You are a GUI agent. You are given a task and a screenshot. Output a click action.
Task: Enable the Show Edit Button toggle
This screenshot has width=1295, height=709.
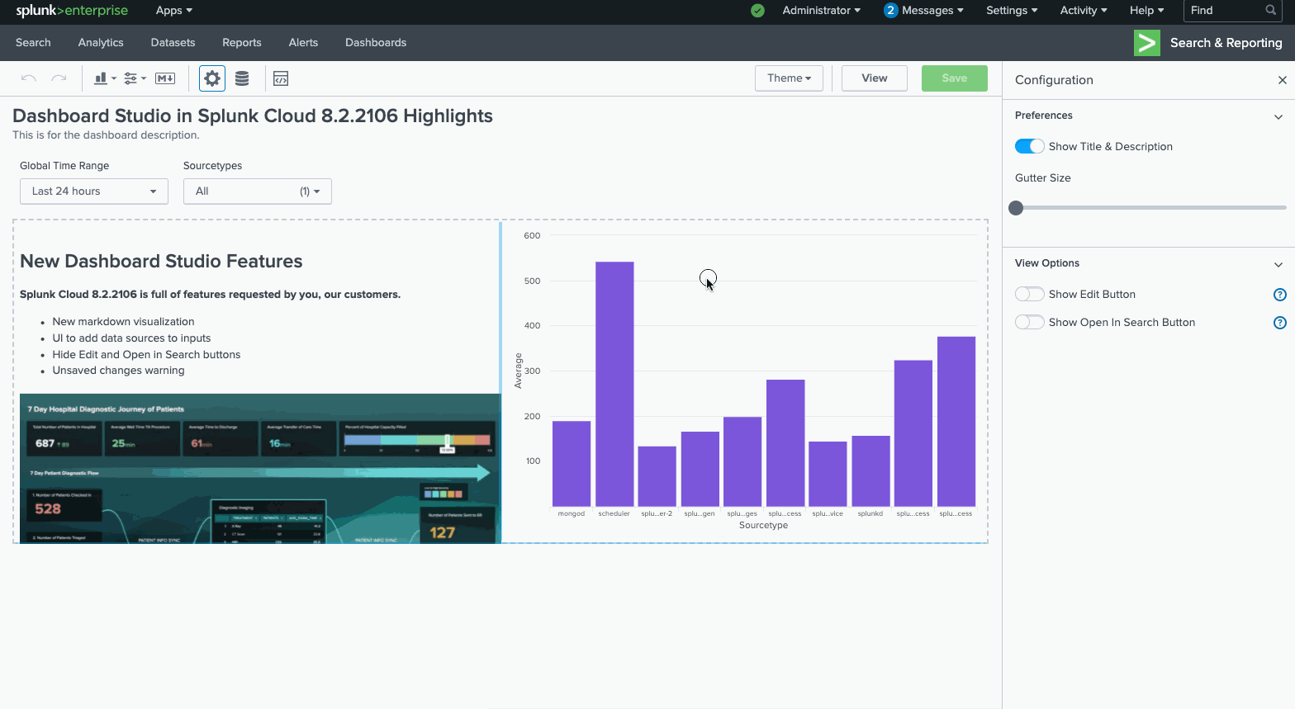click(x=1029, y=295)
